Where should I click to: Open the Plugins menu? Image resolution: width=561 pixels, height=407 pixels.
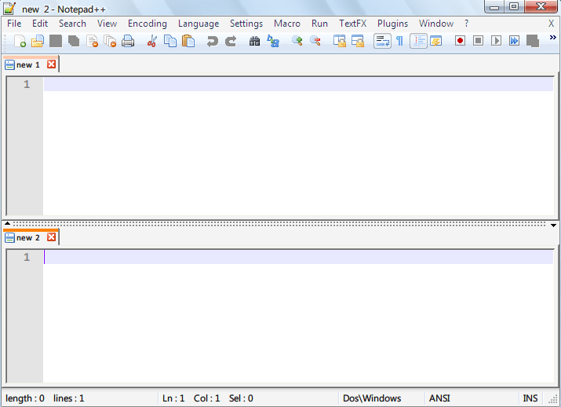392,24
